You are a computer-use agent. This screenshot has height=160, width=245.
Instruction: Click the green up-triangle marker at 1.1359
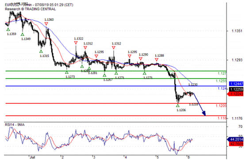(x=8, y=29)
